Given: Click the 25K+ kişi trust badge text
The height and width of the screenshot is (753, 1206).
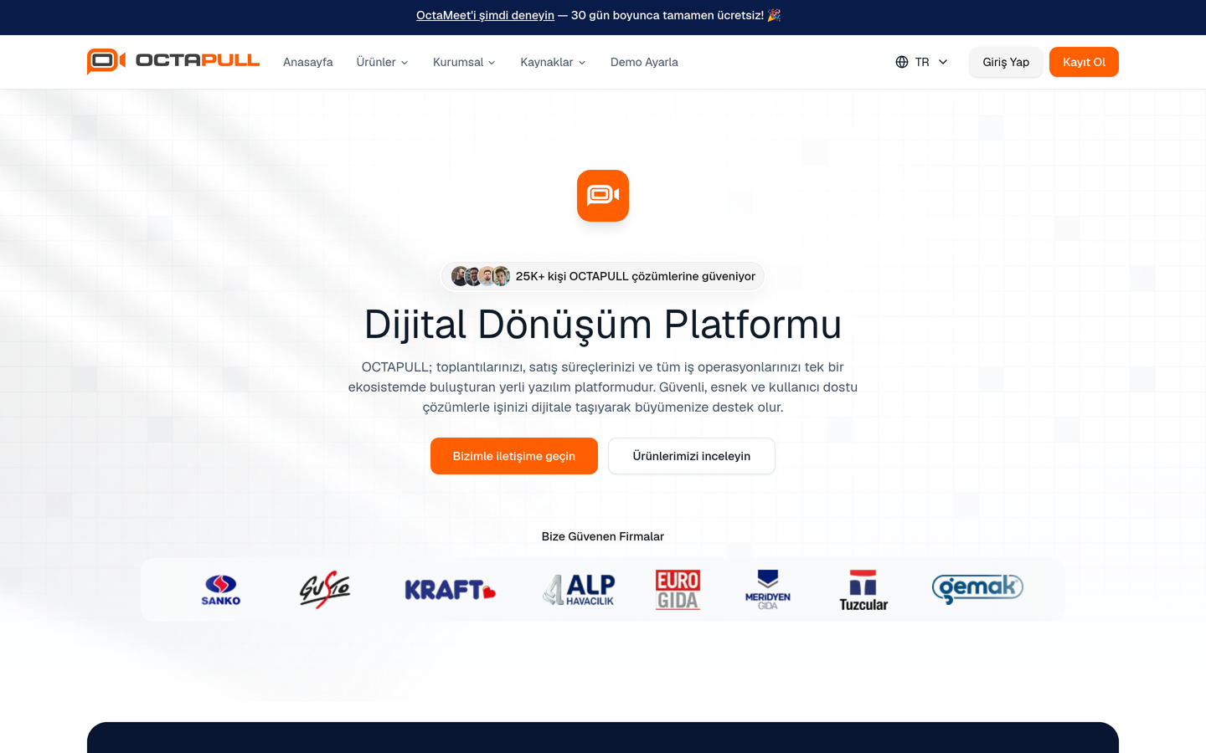Looking at the screenshot, I should pyautogui.click(x=636, y=276).
